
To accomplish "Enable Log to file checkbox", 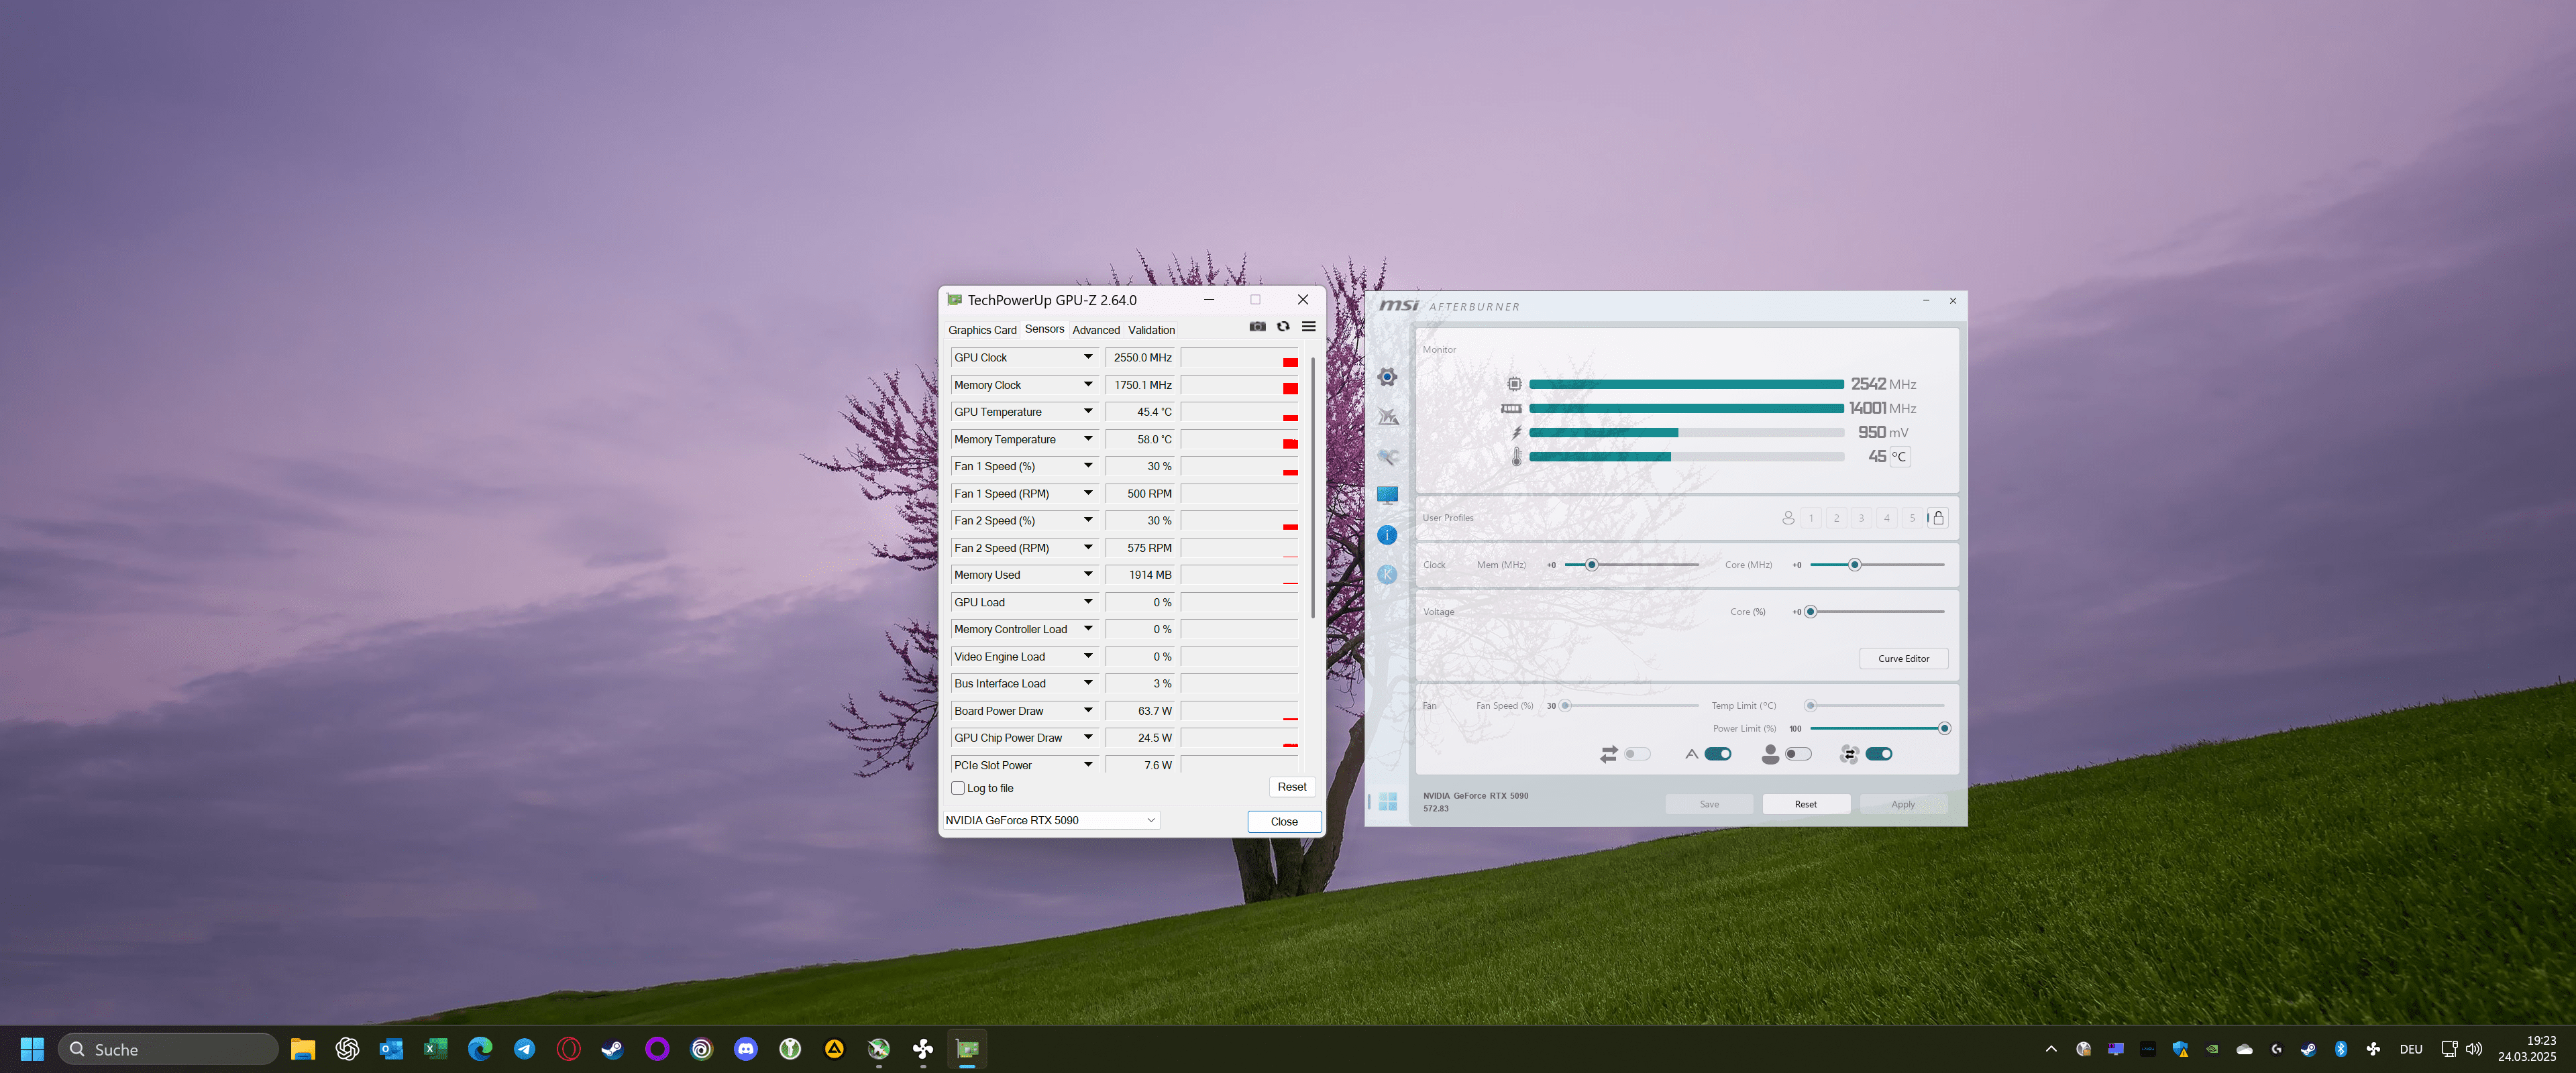I will 958,788.
